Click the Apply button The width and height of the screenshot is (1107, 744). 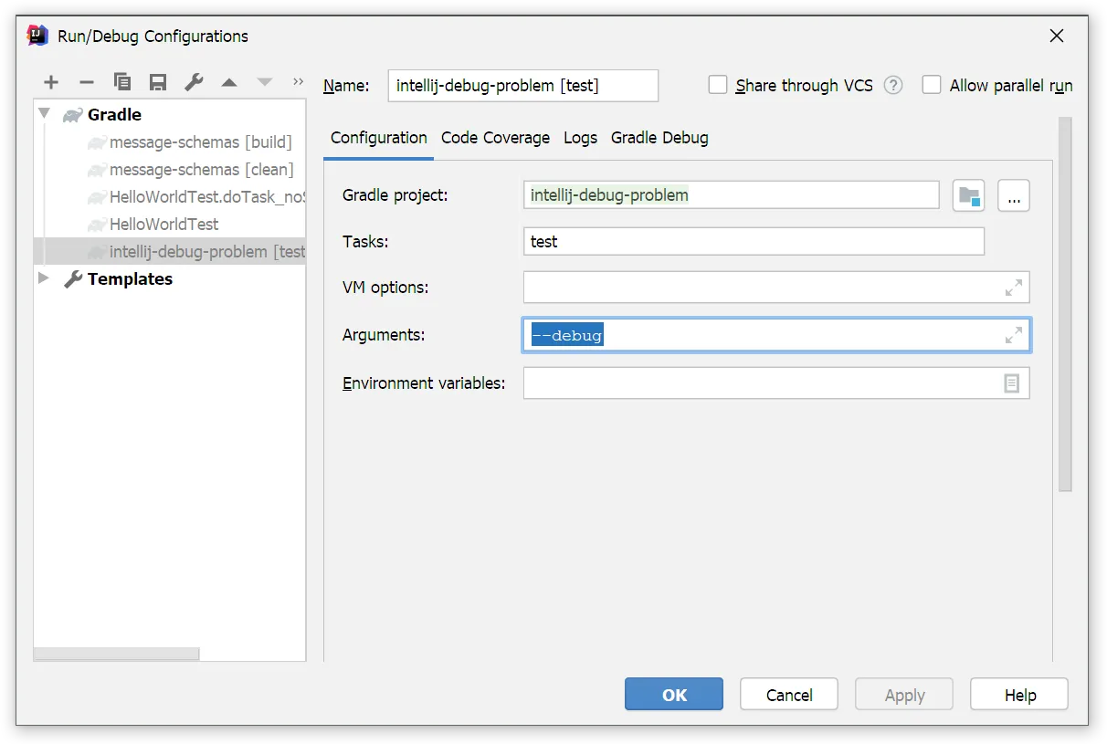904,695
